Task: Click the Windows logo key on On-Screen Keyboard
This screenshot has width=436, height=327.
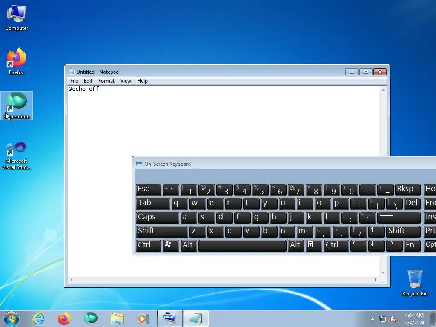Action: coord(171,246)
